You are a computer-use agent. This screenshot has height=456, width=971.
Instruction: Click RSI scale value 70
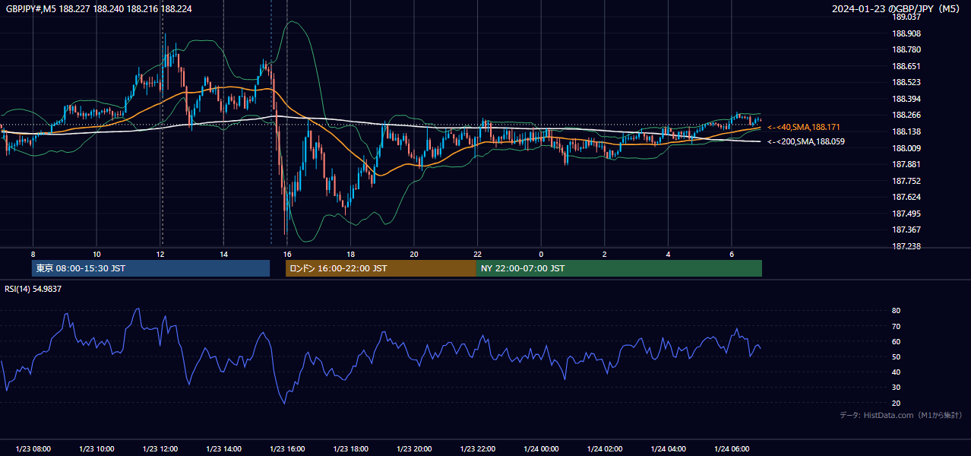click(897, 326)
